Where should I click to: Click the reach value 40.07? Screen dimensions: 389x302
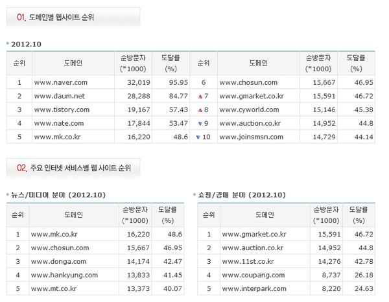pyautogui.click(x=172, y=288)
